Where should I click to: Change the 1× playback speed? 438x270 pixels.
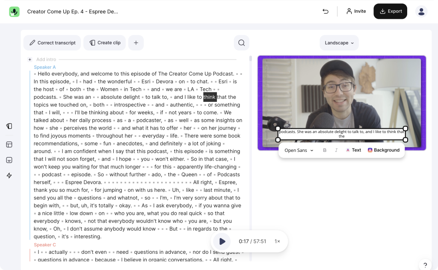coord(277,241)
